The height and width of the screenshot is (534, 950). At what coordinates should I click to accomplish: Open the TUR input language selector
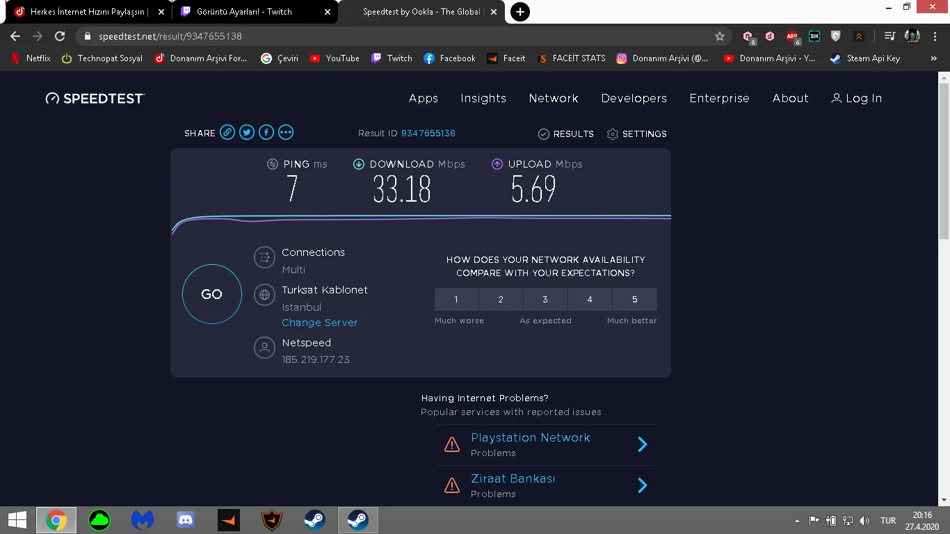(x=888, y=521)
